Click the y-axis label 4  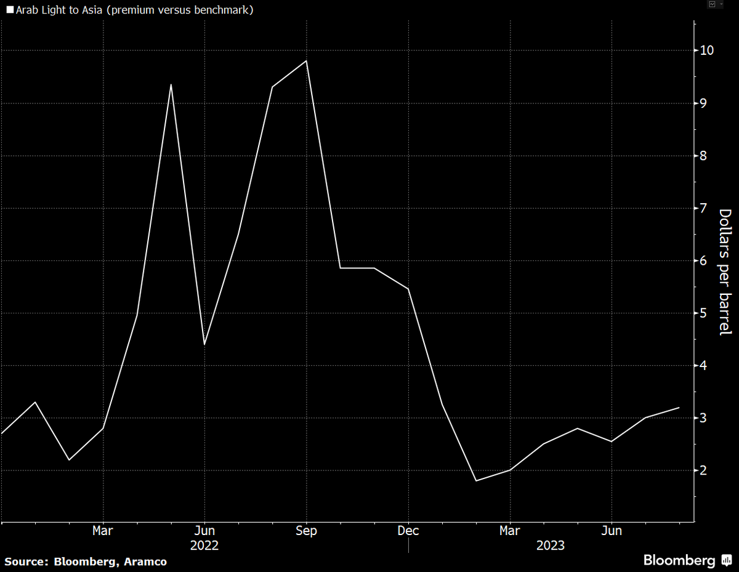pyautogui.click(x=704, y=366)
